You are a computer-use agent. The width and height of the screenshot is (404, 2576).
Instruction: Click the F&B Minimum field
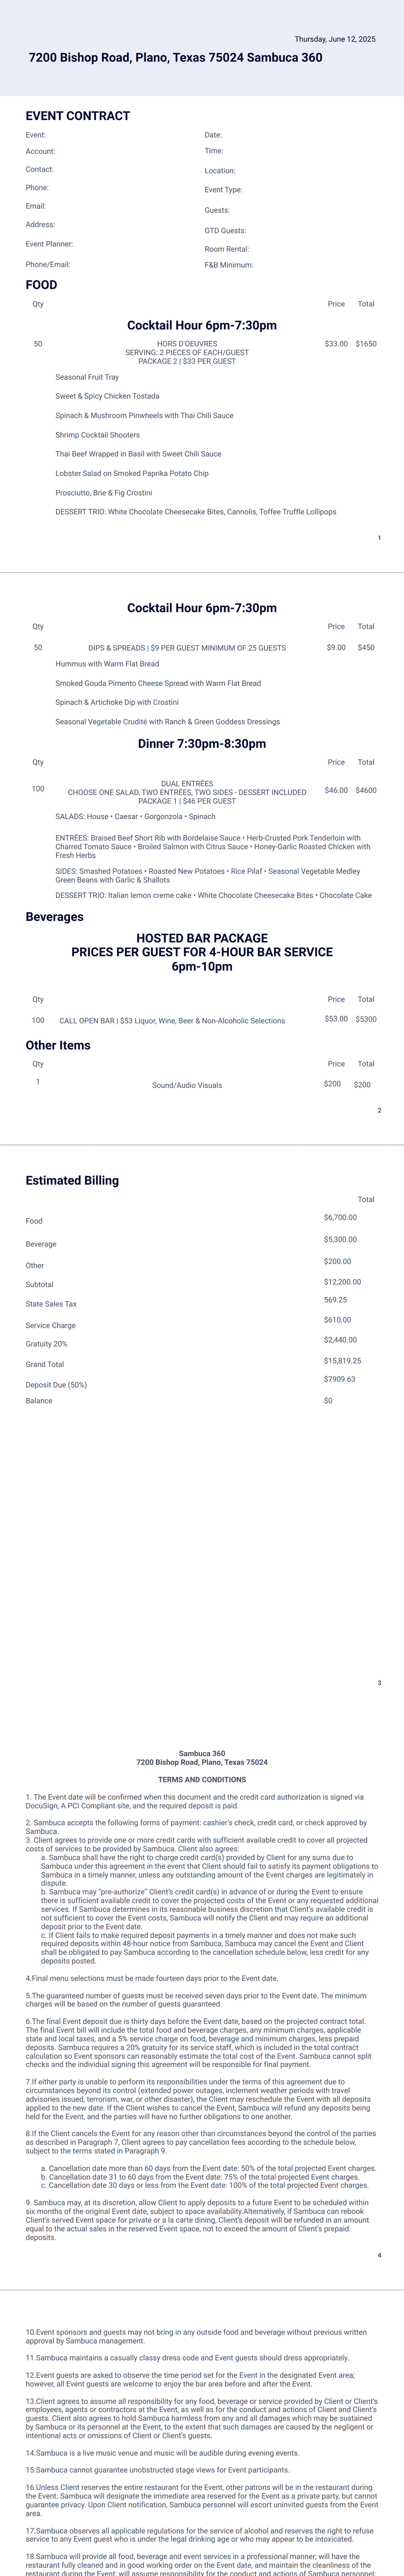coord(229,265)
